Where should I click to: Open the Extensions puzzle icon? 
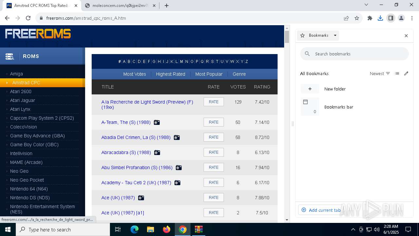(370, 18)
